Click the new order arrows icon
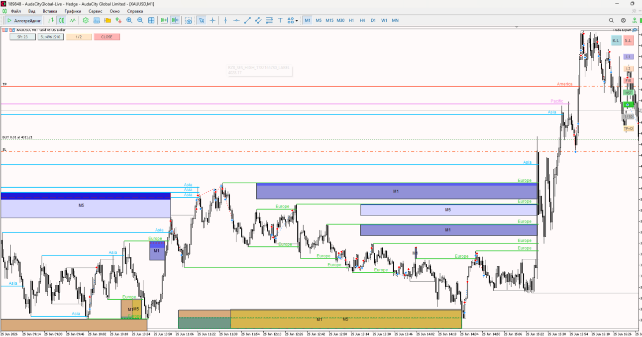642x337 pixels. 118,20
